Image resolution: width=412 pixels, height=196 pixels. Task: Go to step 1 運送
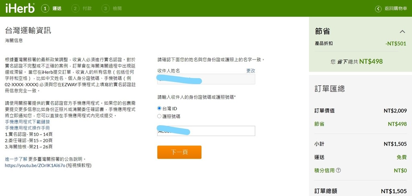[51, 8]
